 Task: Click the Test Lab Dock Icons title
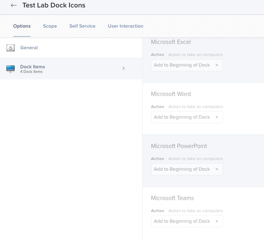pyautogui.click(x=54, y=5)
